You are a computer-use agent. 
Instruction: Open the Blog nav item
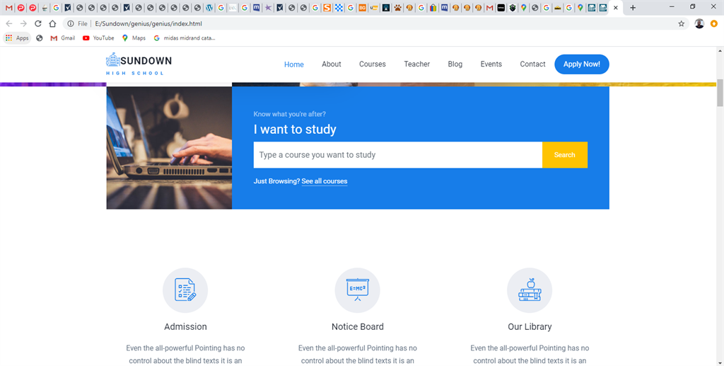click(455, 64)
